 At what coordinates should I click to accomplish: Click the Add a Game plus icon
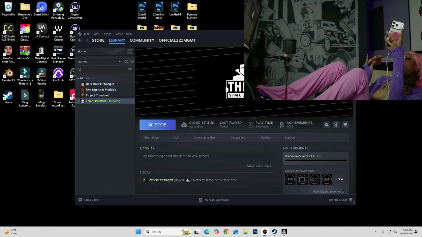[x=80, y=200]
